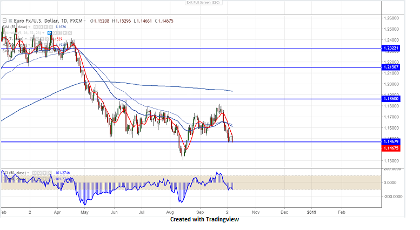This screenshot has width=420, height=230.
Task: Click the Dec label on time axis
Action: coord(284,212)
